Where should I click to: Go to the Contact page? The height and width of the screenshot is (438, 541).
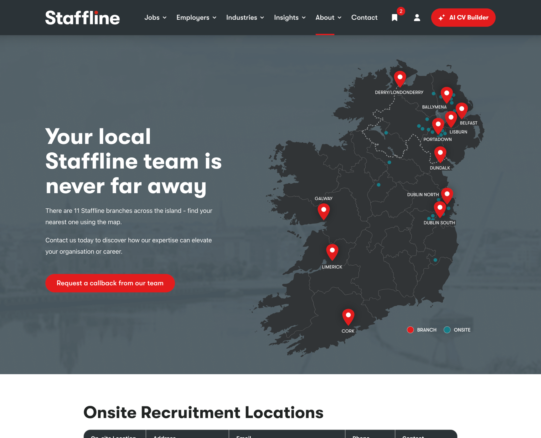pos(364,18)
